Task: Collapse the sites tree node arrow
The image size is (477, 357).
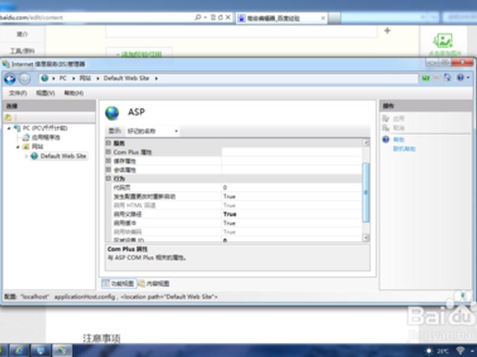Action: pyautogui.click(x=18, y=147)
